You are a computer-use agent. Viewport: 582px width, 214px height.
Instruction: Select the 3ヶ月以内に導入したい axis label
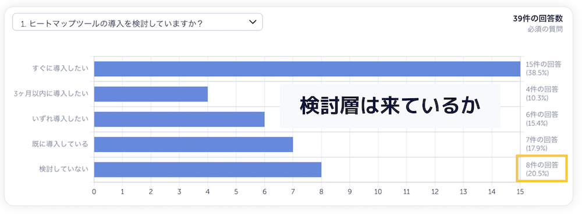point(51,94)
